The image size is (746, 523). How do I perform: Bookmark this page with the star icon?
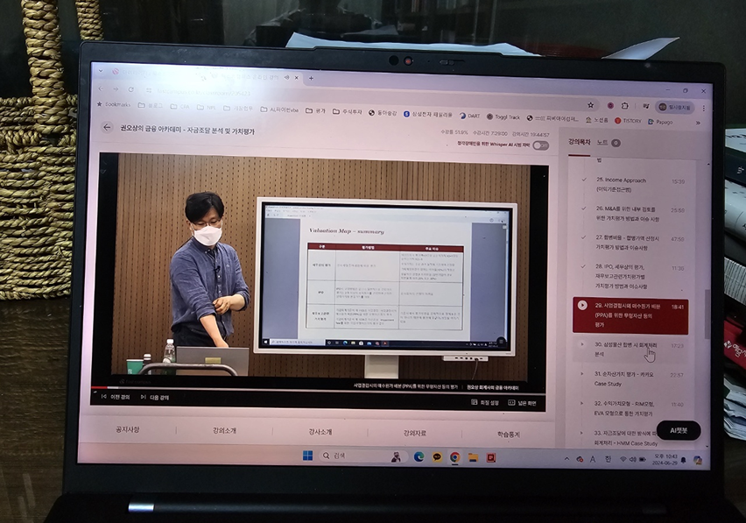pos(590,105)
